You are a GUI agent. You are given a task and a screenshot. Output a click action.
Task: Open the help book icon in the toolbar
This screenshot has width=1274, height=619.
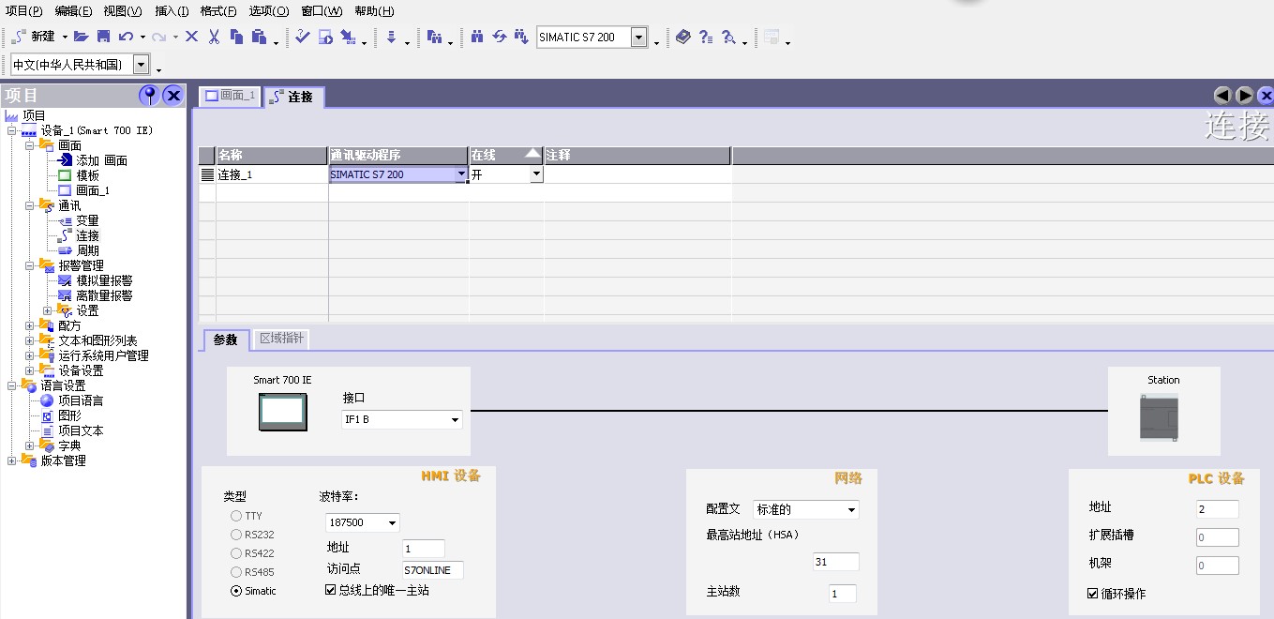[x=682, y=37]
